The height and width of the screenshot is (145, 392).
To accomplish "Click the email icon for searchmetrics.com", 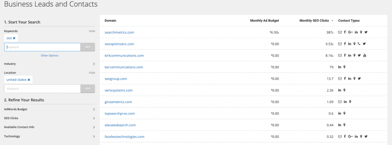I will tap(340, 32).
